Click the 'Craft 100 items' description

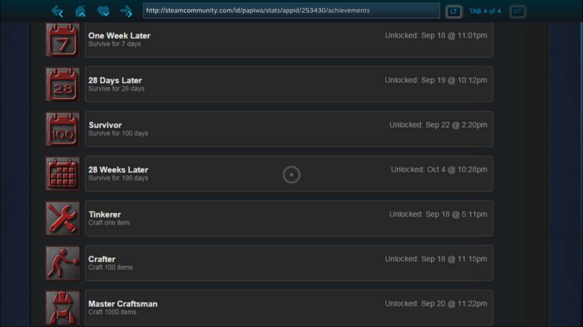click(111, 267)
